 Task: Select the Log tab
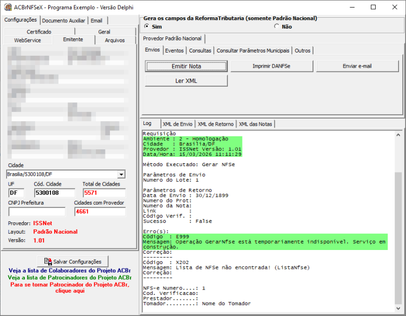pyautogui.click(x=147, y=123)
